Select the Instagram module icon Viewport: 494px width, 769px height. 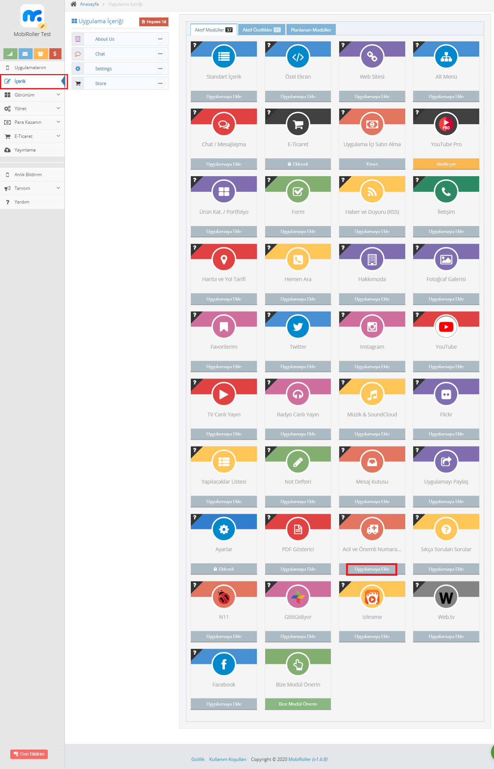click(x=372, y=327)
